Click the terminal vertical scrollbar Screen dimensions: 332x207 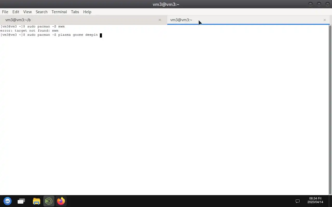330,110
